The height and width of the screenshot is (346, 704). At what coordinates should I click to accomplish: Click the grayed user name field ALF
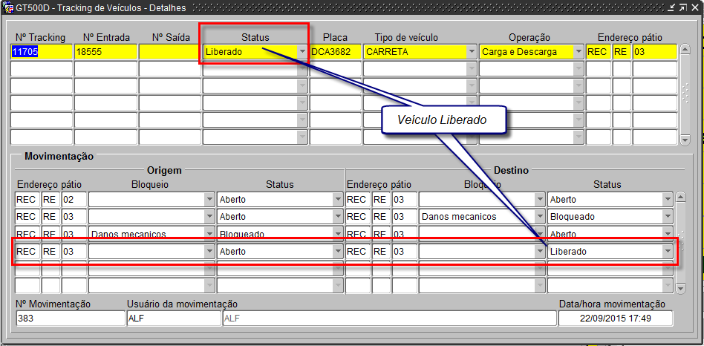(x=389, y=319)
